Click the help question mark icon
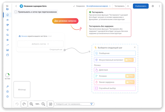The height and width of the screenshot is (112, 165). 7,97
